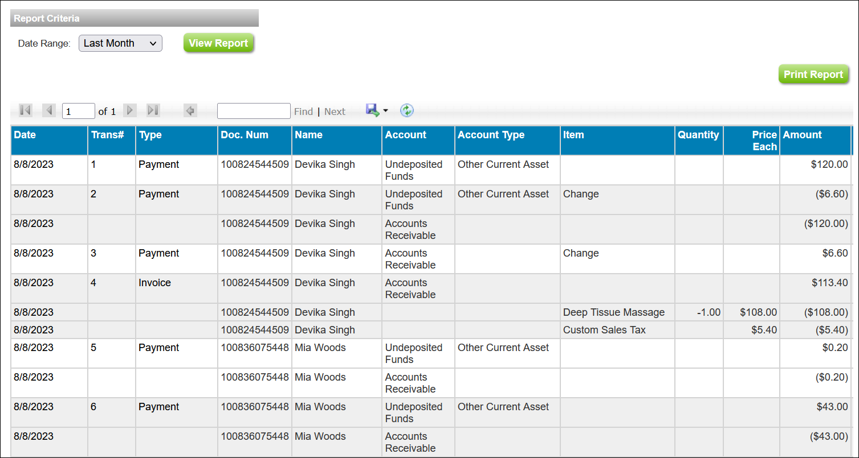Advance to the next report page
859x458 pixels.
(130, 110)
